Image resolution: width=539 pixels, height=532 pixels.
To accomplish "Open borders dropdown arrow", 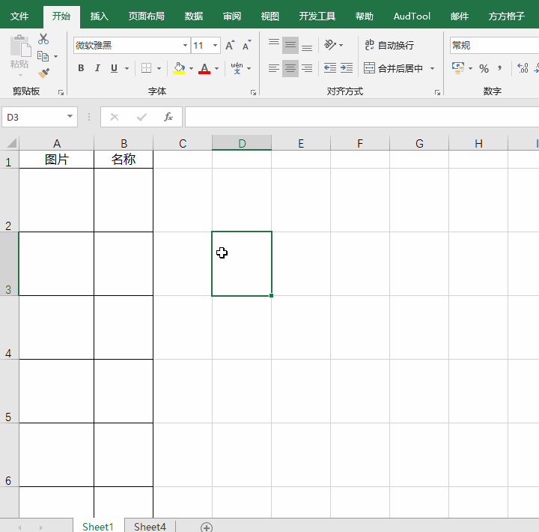I will pyautogui.click(x=159, y=68).
